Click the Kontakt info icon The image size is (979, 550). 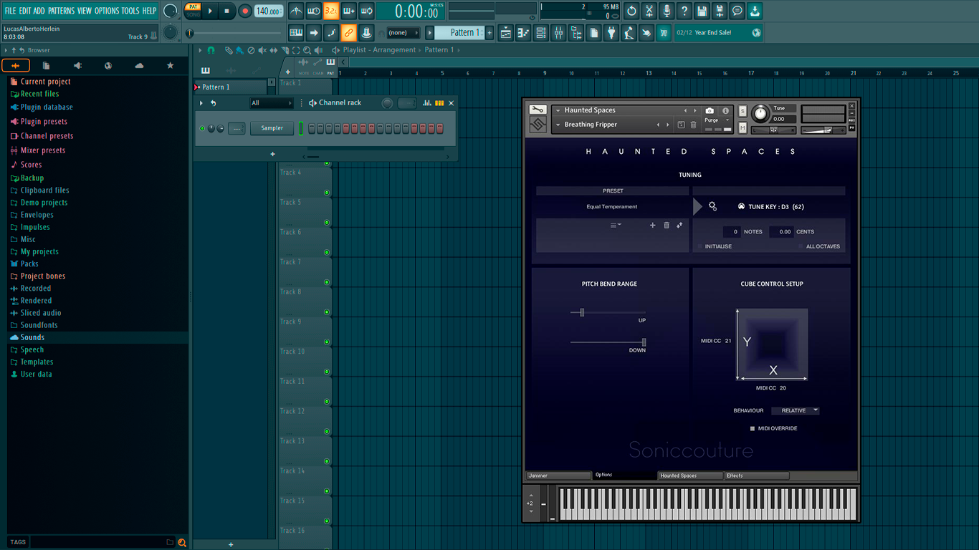725,111
